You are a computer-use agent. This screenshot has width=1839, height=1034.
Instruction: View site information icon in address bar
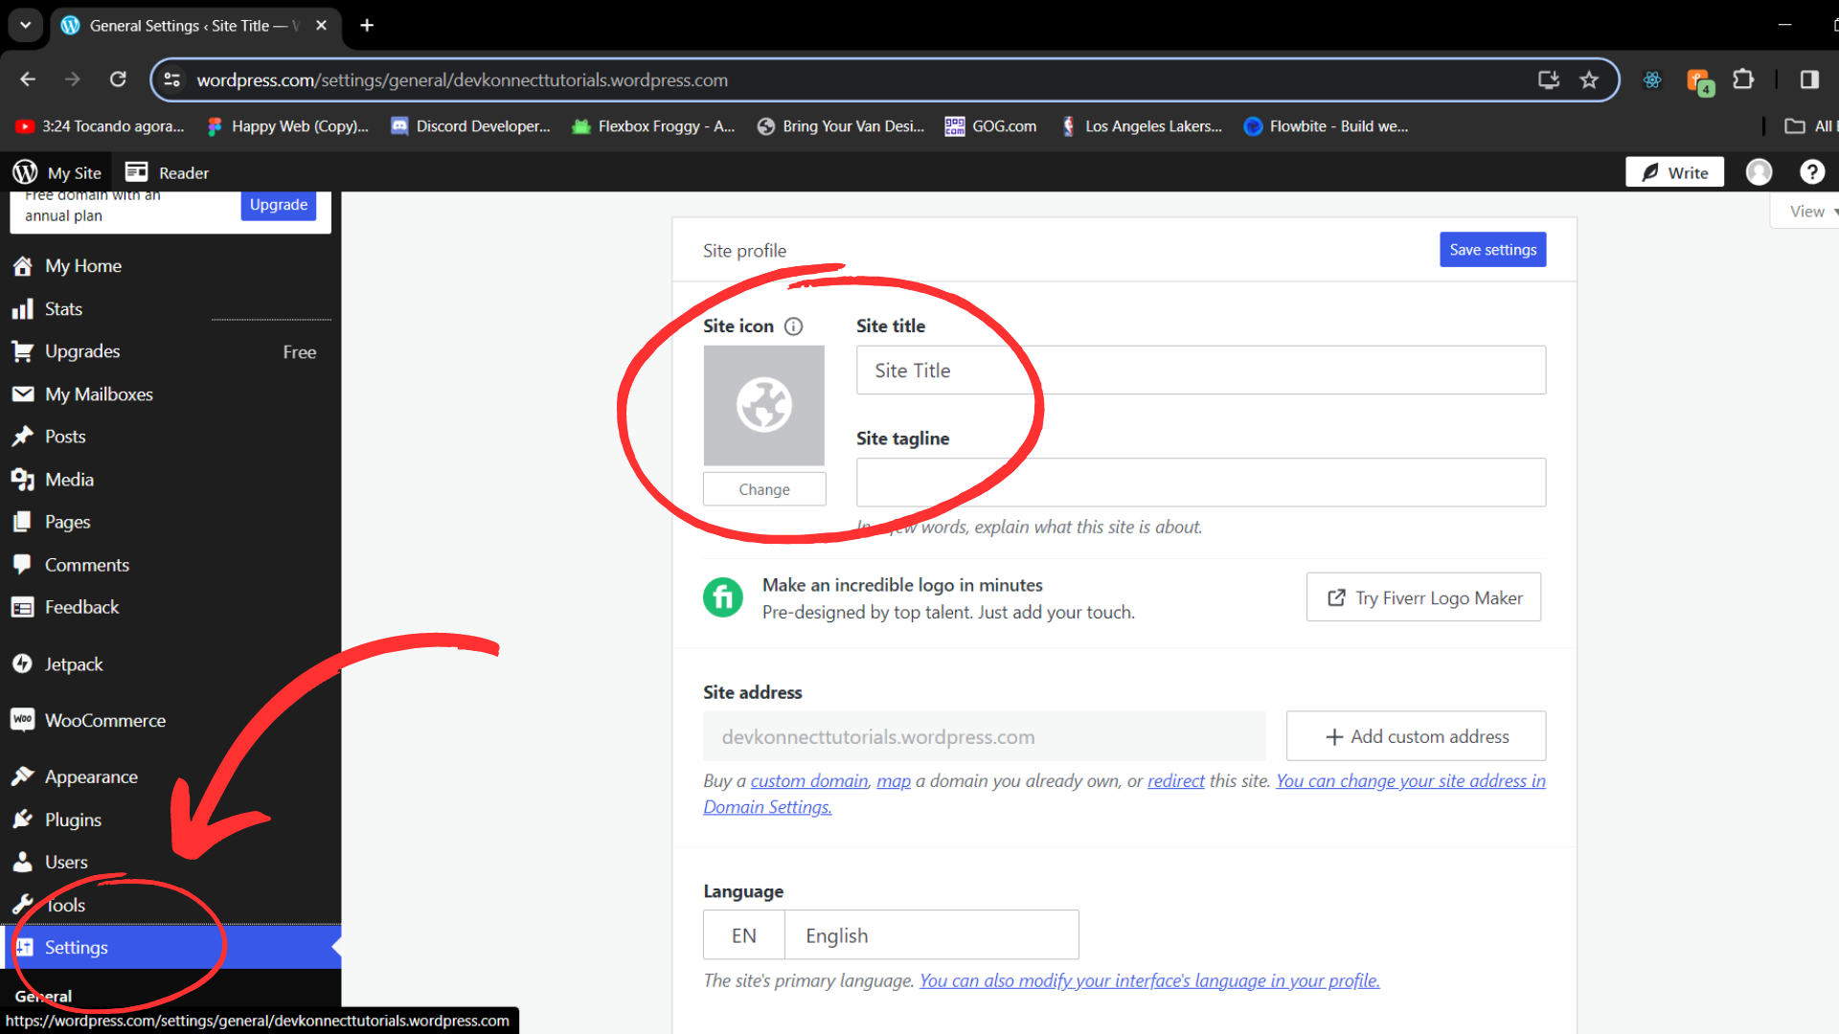(172, 79)
